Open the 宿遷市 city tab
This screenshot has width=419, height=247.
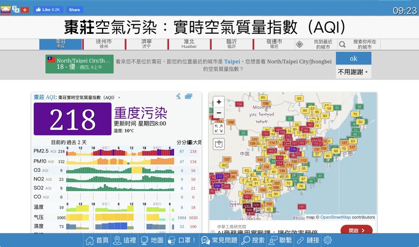coord(274,44)
